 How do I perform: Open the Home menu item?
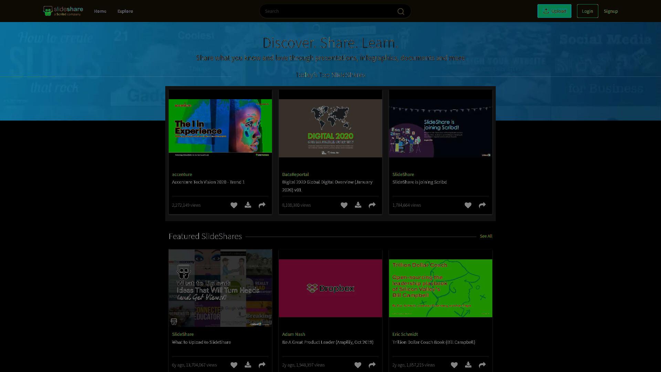point(100,11)
